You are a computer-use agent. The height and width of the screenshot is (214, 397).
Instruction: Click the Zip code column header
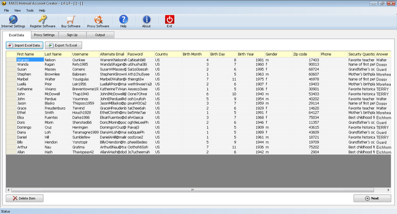point(306,54)
